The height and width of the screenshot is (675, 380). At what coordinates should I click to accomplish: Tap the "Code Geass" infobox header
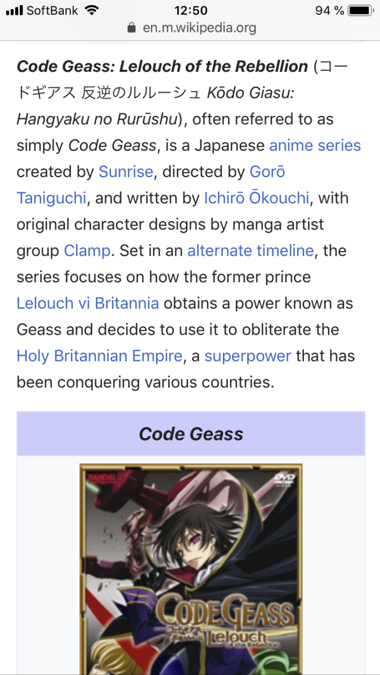[x=191, y=434]
